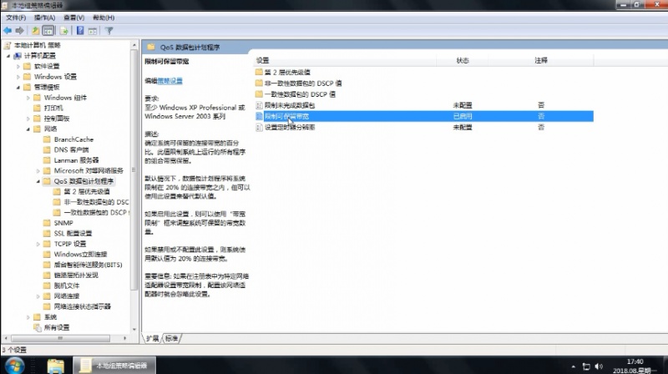Open the 查看(V) menu
This screenshot has height=374, width=668.
click(x=73, y=18)
